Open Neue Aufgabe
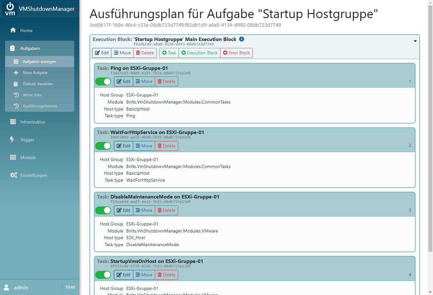This screenshot has height=295, width=433. point(40,73)
